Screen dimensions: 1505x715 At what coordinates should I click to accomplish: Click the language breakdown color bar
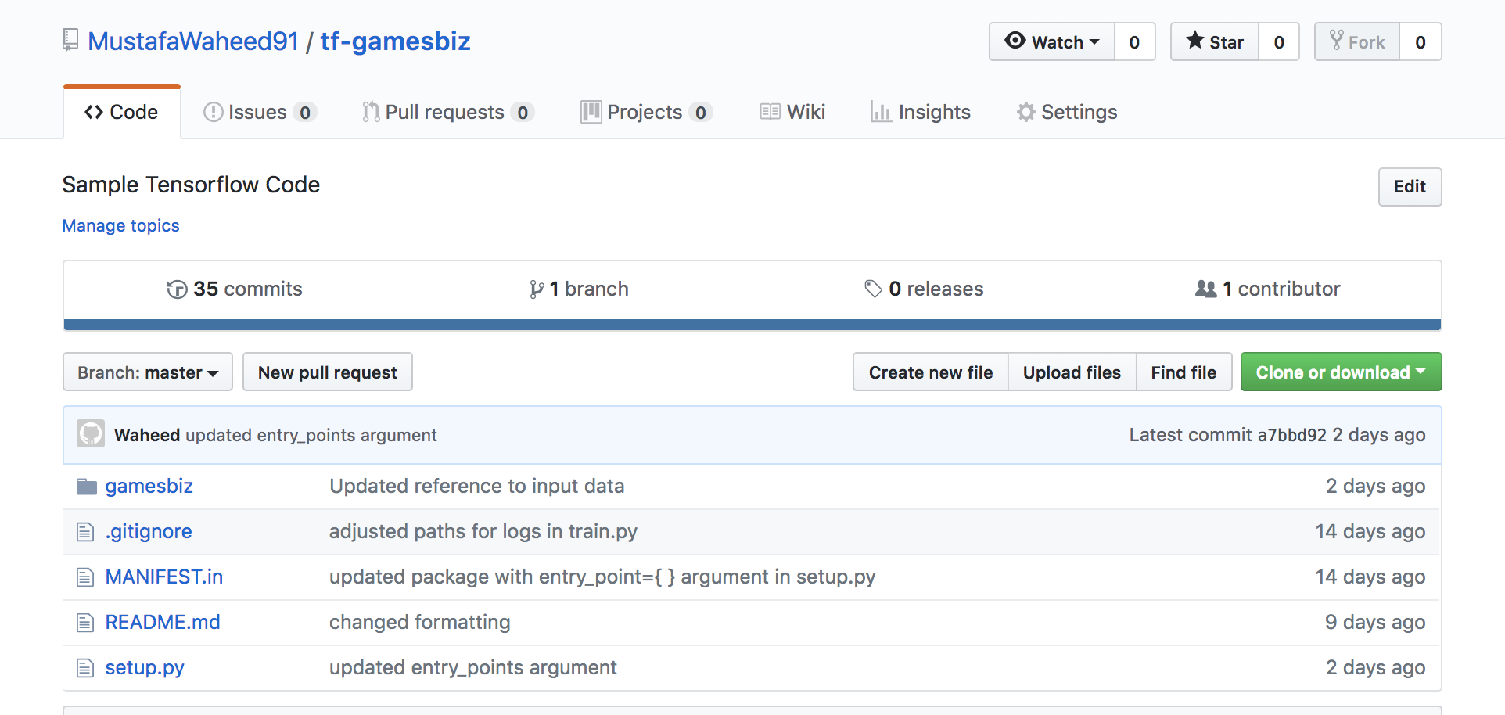pos(752,325)
